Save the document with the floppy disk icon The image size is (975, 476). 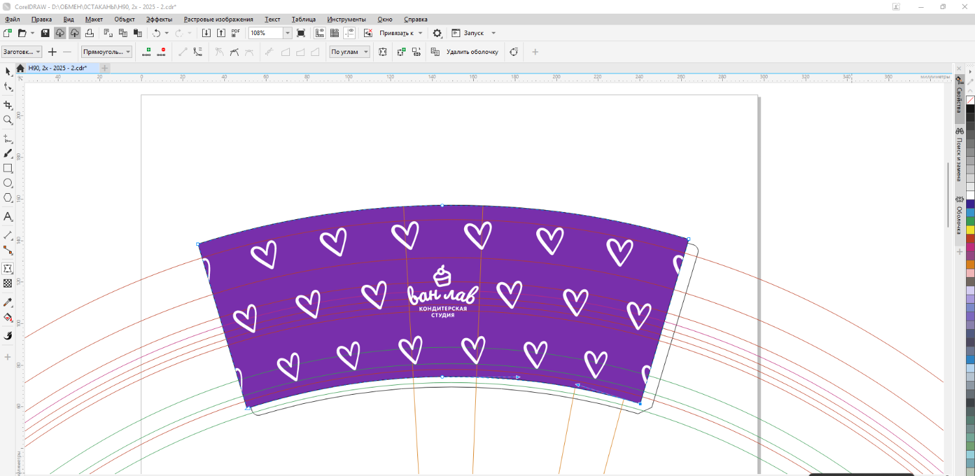click(x=45, y=33)
